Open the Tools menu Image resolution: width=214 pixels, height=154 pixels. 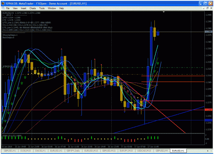tap(42, 8)
